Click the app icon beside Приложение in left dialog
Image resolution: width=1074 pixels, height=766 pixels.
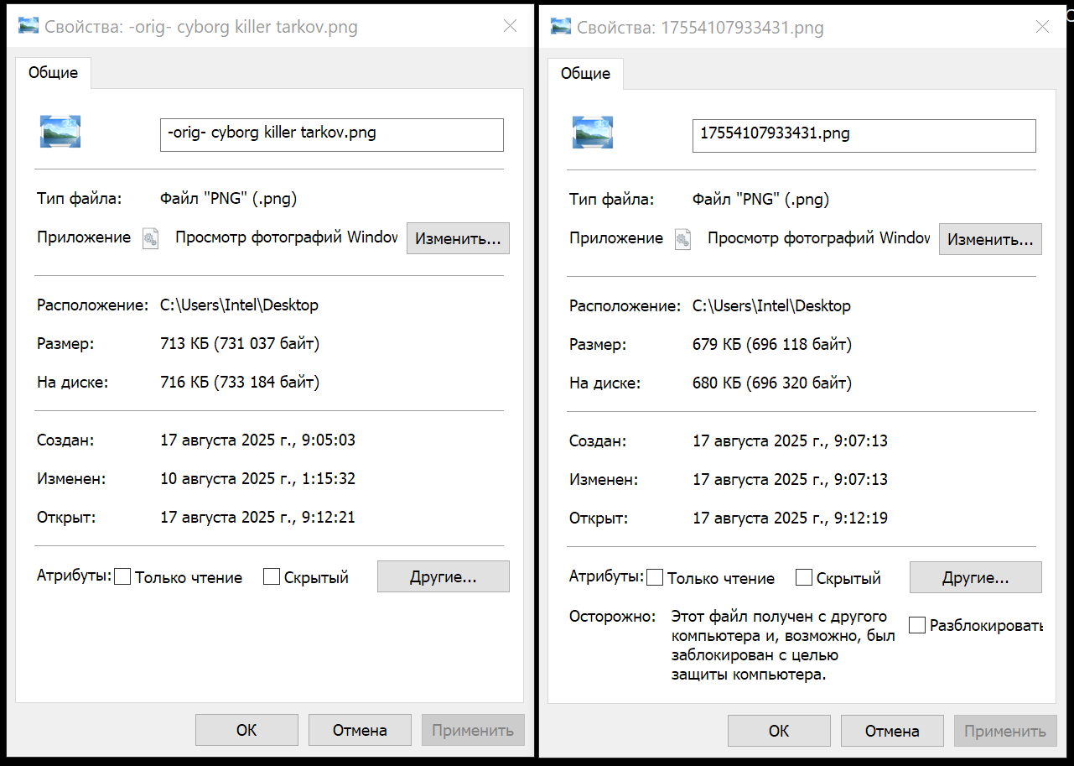click(x=150, y=238)
